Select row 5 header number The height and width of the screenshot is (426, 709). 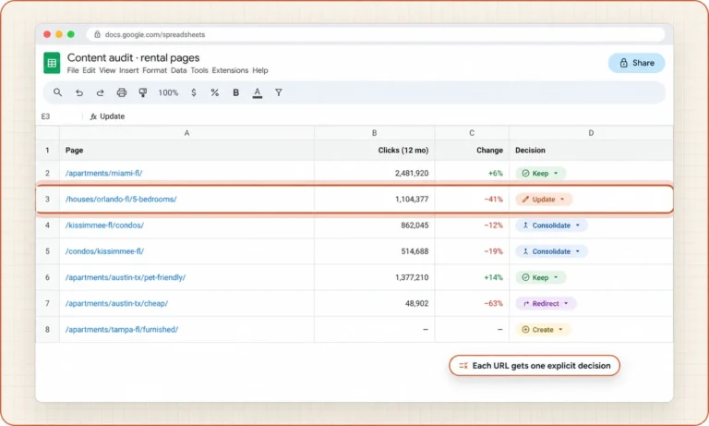[x=47, y=251]
